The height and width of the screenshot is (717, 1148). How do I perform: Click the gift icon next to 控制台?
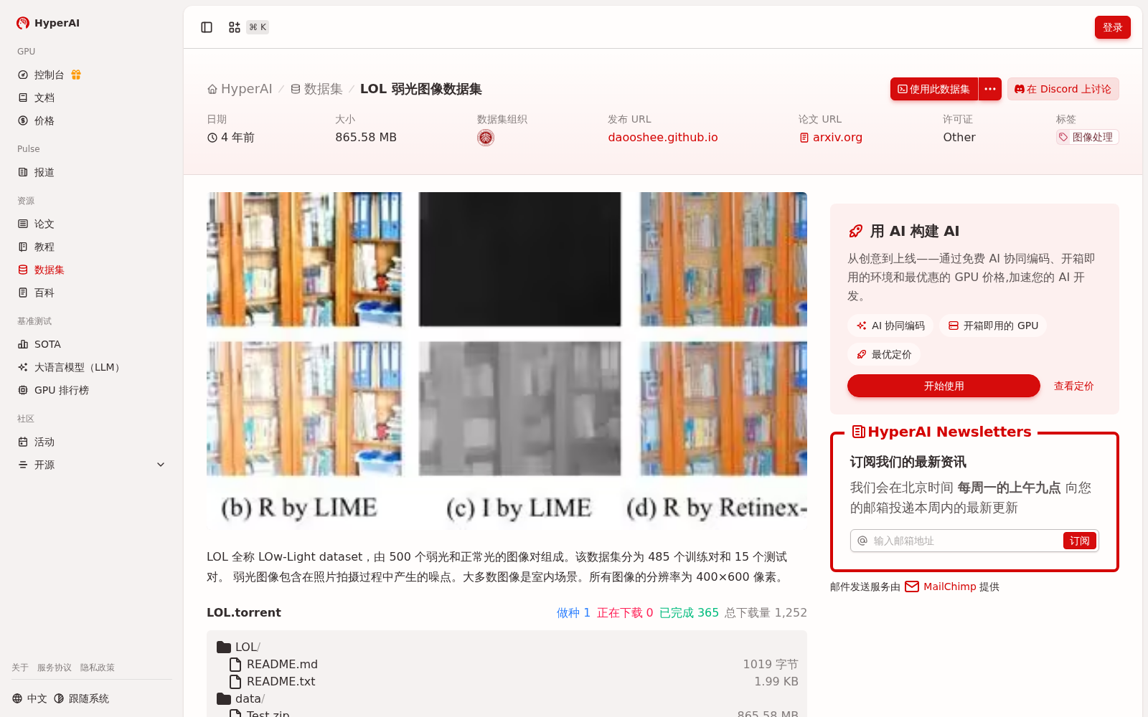[x=76, y=75]
